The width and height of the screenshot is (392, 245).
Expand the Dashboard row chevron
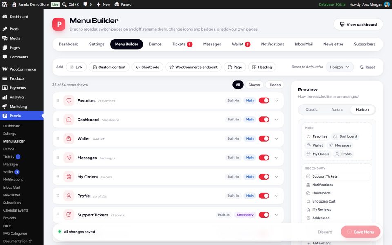[x=276, y=120]
